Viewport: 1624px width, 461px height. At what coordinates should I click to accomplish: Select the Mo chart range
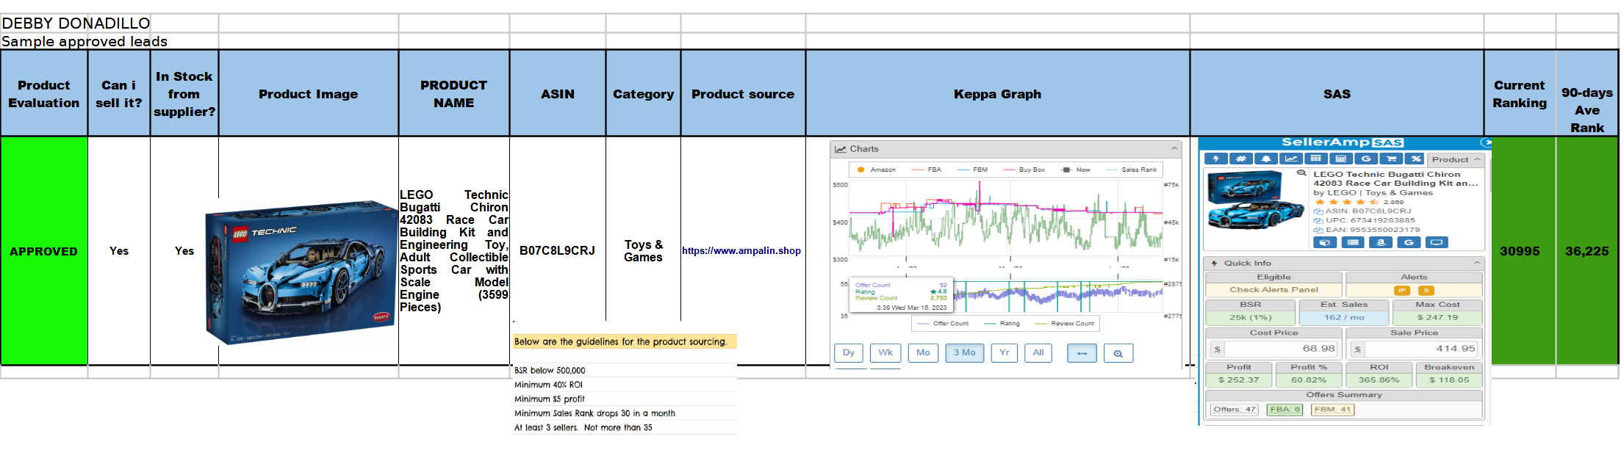coord(923,353)
